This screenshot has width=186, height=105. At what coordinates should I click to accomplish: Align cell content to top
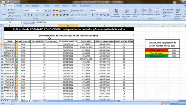click(54, 11)
